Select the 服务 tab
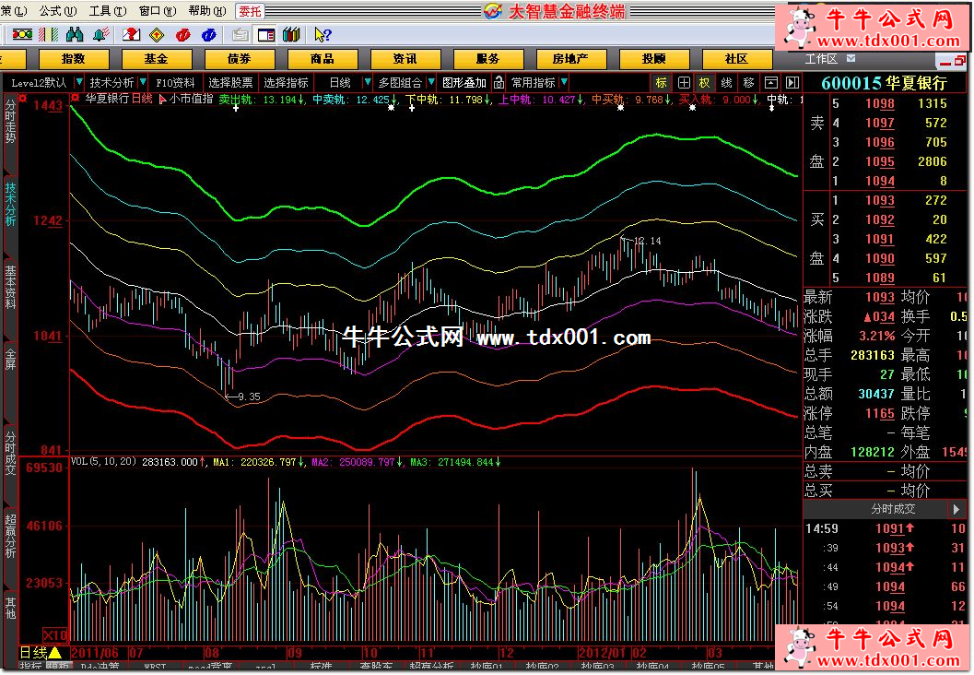 pyautogui.click(x=487, y=59)
